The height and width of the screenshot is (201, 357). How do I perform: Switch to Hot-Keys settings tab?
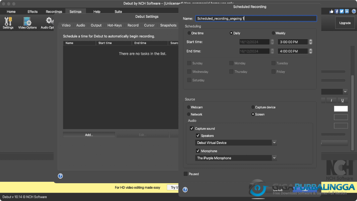(114, 25)
